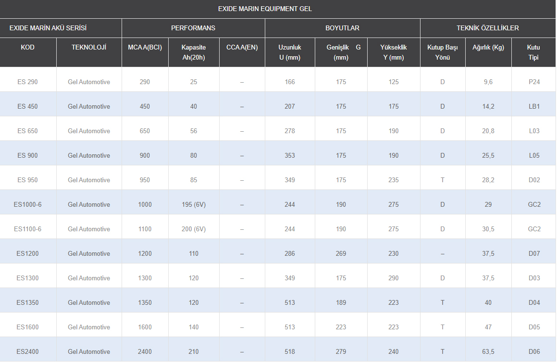Click the BOYUTLAR group header
Screen dimensions: 557x363
click(x=343, y=28)
